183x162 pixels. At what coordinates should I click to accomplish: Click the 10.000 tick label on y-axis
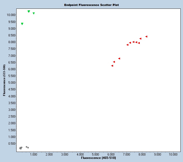click(11, 15)
